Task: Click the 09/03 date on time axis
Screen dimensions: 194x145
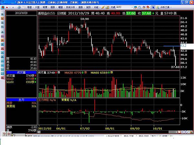Action: pos(135,129)
